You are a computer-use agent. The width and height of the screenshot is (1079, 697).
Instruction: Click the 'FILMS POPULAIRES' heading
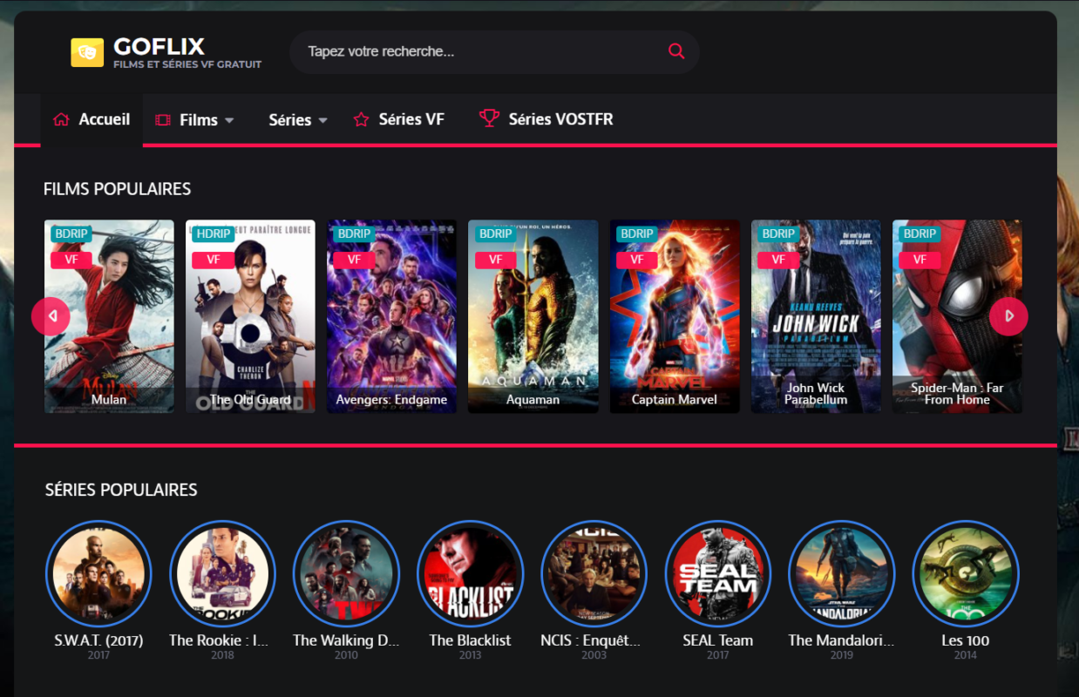click(117, 189)
